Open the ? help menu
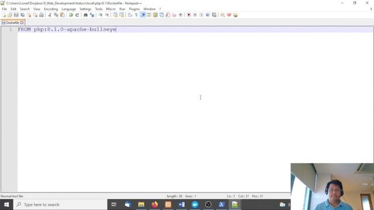Viewport: 374px width, 210px height. tap(160, 9)
